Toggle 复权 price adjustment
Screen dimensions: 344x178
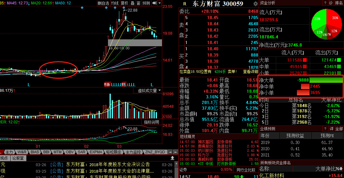(x=124, y=3)
